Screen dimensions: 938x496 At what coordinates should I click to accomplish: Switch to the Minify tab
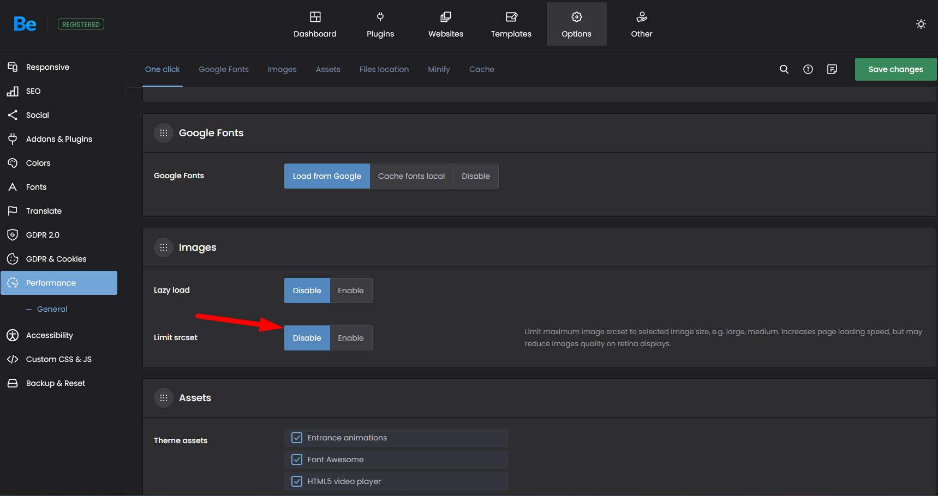[x=439, y=69]
